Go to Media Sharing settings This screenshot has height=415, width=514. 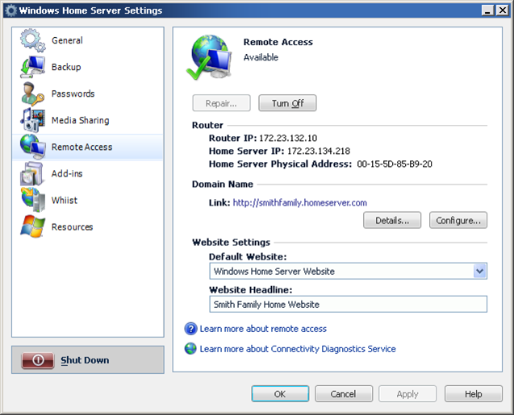click(x=87, y=120)
